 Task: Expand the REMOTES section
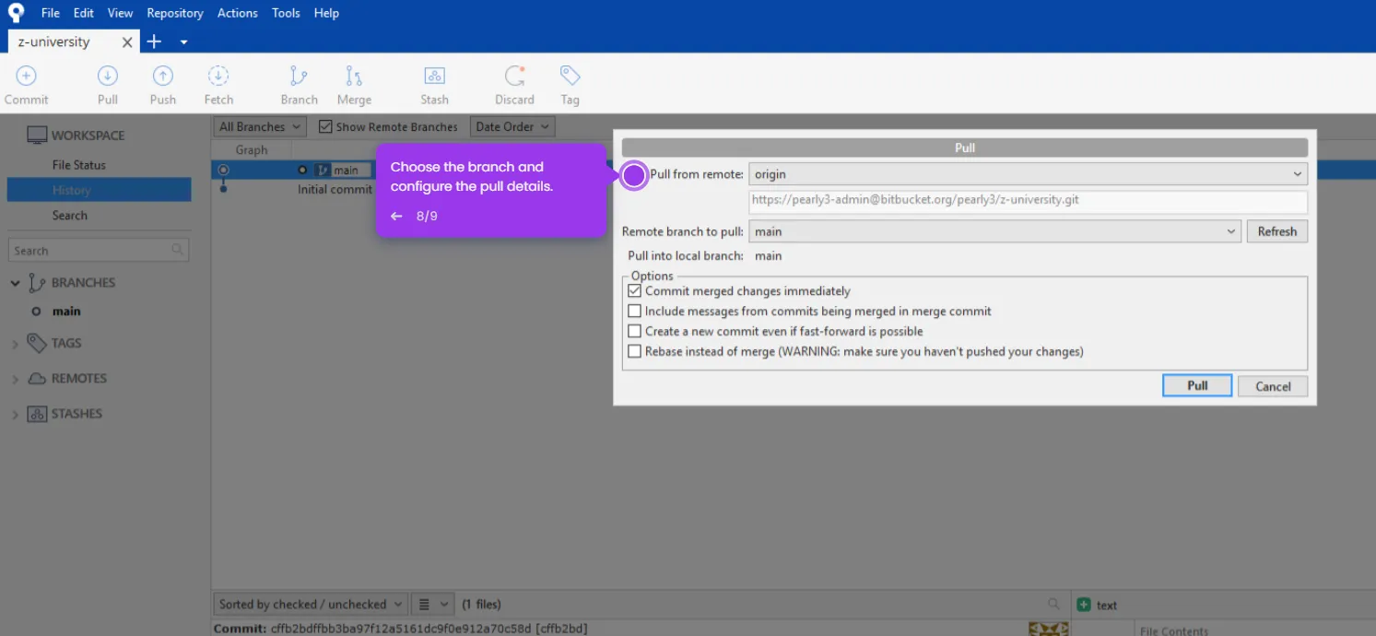pyautogui.click(x=15, y=379)
